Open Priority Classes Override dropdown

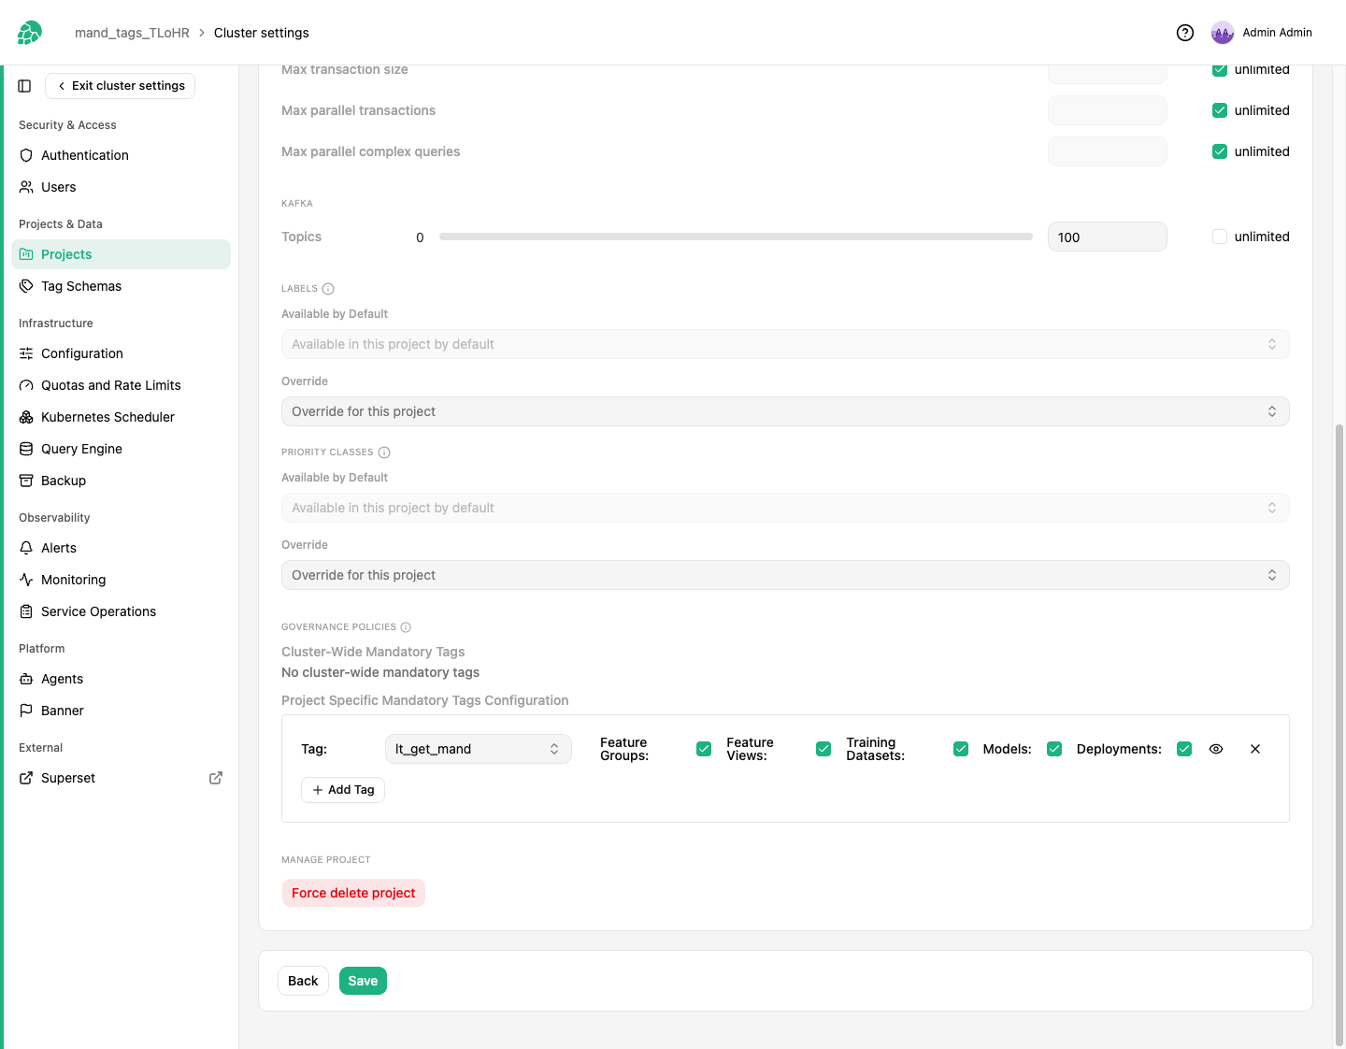785,575
